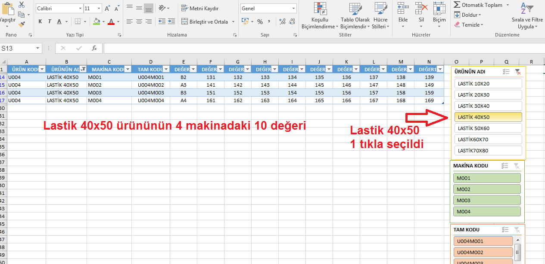The height and width of the screenshot is (264, 545).
Task: Open Tablo Olarak Biçimlendir gallery
Action: pos(355,16)
